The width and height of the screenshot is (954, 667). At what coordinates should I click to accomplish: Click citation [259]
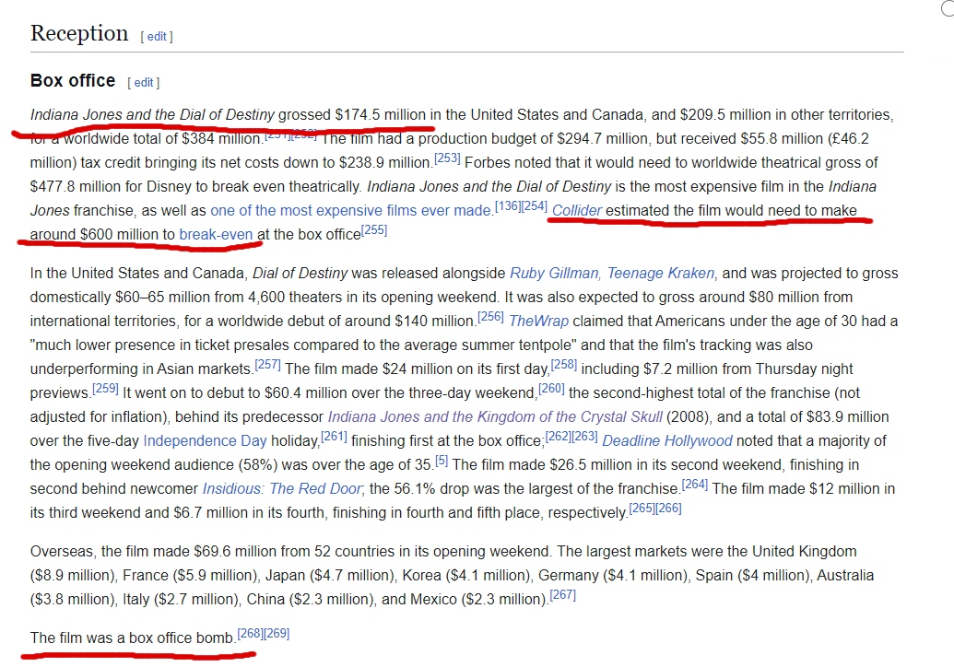pos(105,389)
